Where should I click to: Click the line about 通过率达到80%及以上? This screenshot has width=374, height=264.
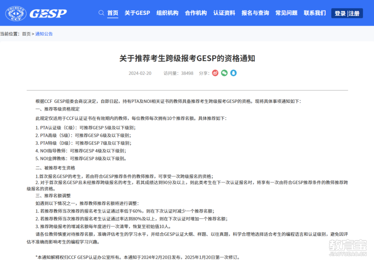(132, 219)
